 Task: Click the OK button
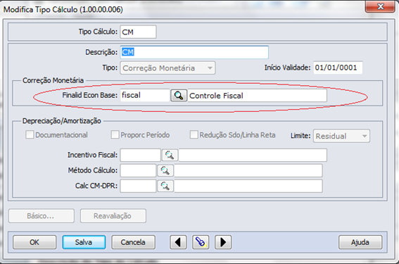(34, 242)
